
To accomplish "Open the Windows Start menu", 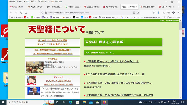I will [3, 102].
